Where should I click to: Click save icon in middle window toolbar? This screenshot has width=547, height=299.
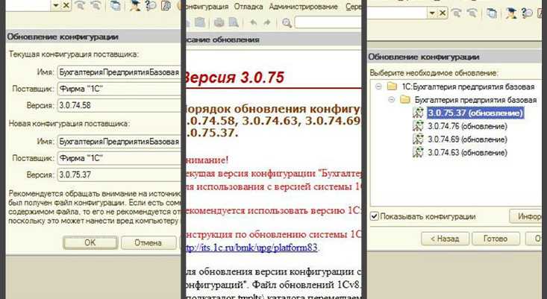[x=200, y=23]
